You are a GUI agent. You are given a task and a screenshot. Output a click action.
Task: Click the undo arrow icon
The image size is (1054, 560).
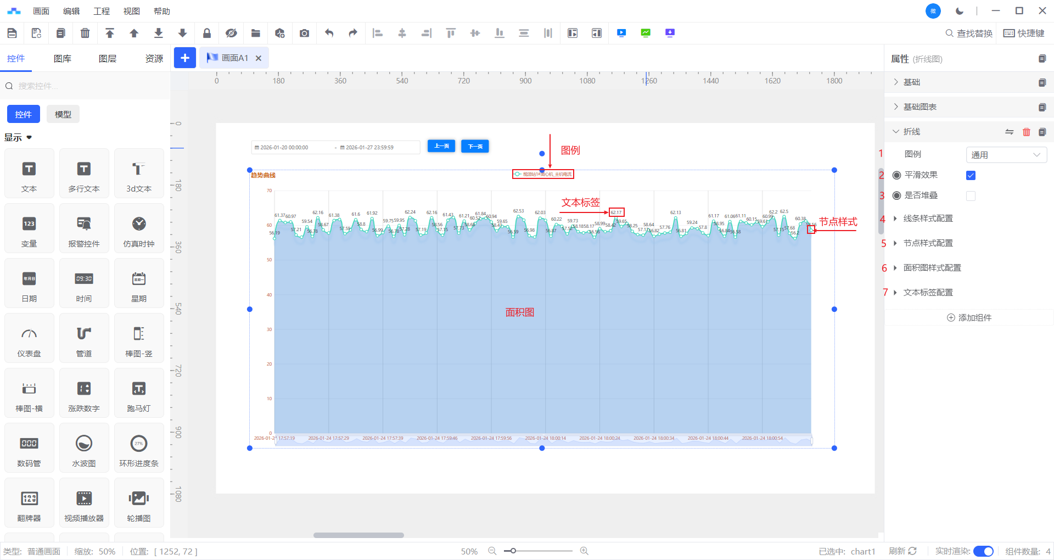pyautogui.click(x=329, y=33)
